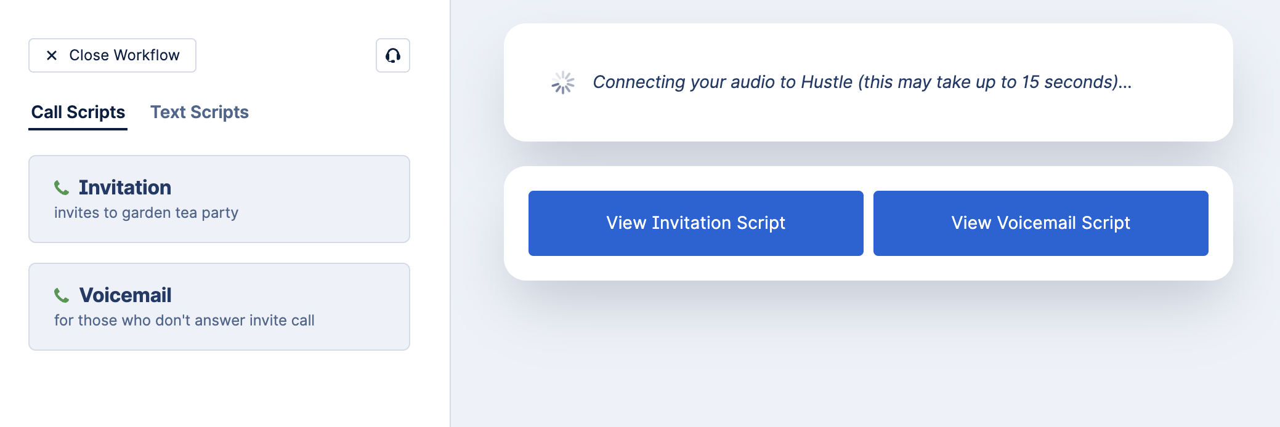Screen dimensions: 1280x427
Task: Click the underline beneath the Call Scripts tab
Action: 78,129
